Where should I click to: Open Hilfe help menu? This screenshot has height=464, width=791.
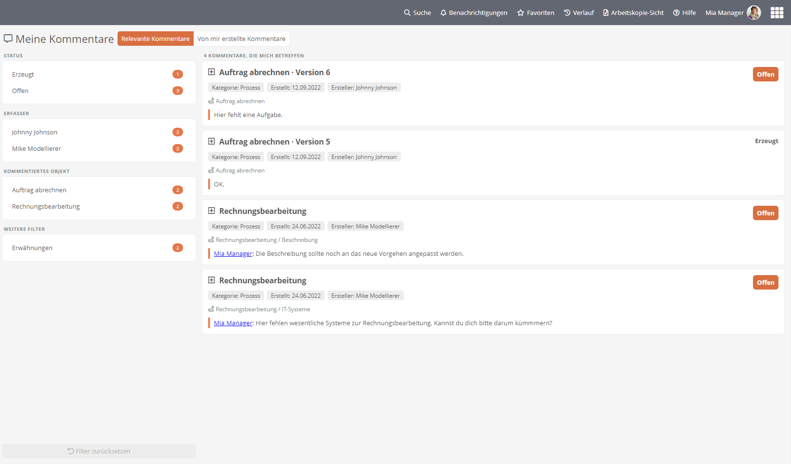point(684,13)
